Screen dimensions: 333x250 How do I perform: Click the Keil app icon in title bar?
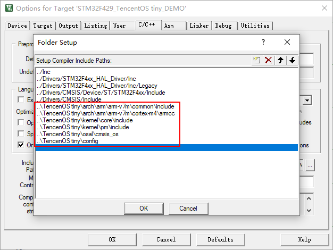(x=9, y=8)
